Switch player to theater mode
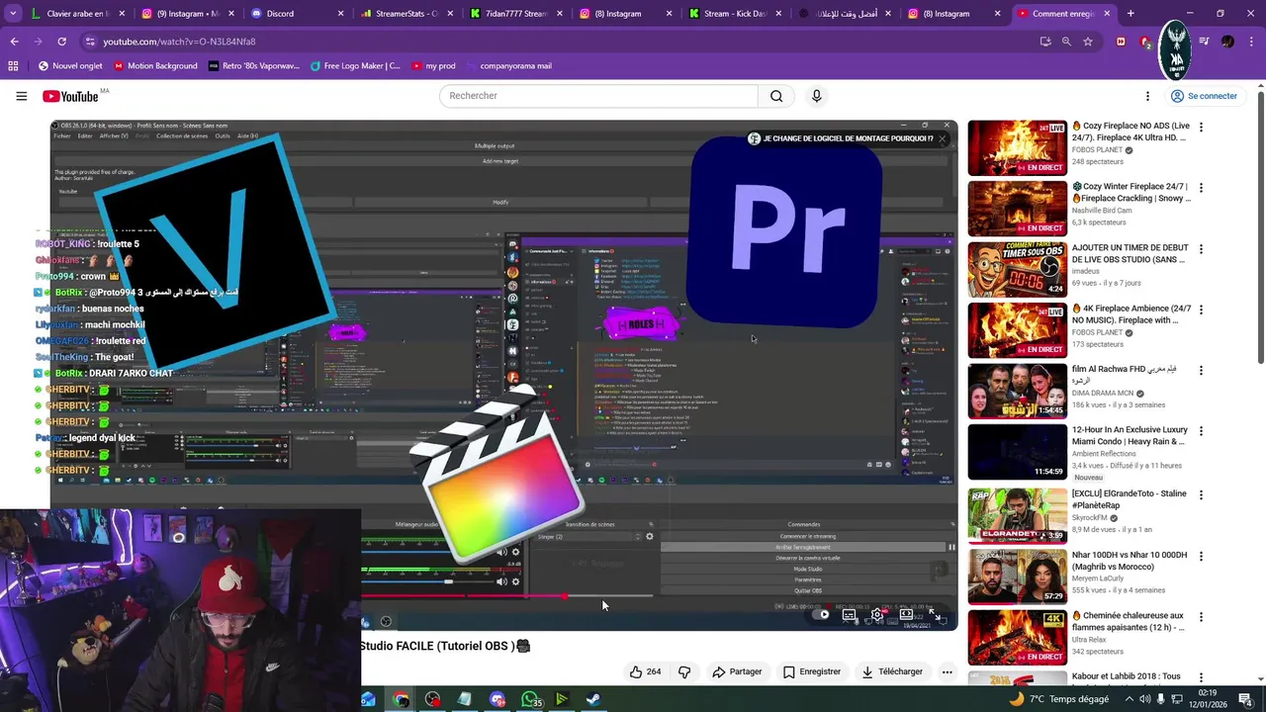This screenshot has width=1266, height=712. 906,614
